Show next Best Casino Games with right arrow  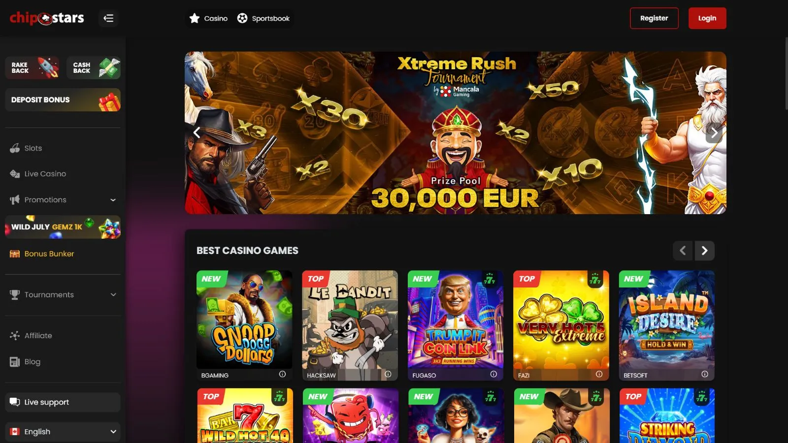(x=705, y=251)
